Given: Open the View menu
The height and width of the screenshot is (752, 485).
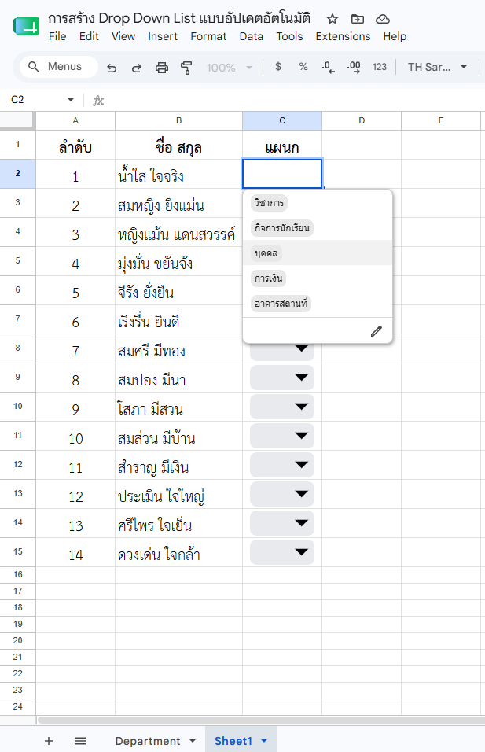Looking at the screenshot, I should click(x=123, y=36).
